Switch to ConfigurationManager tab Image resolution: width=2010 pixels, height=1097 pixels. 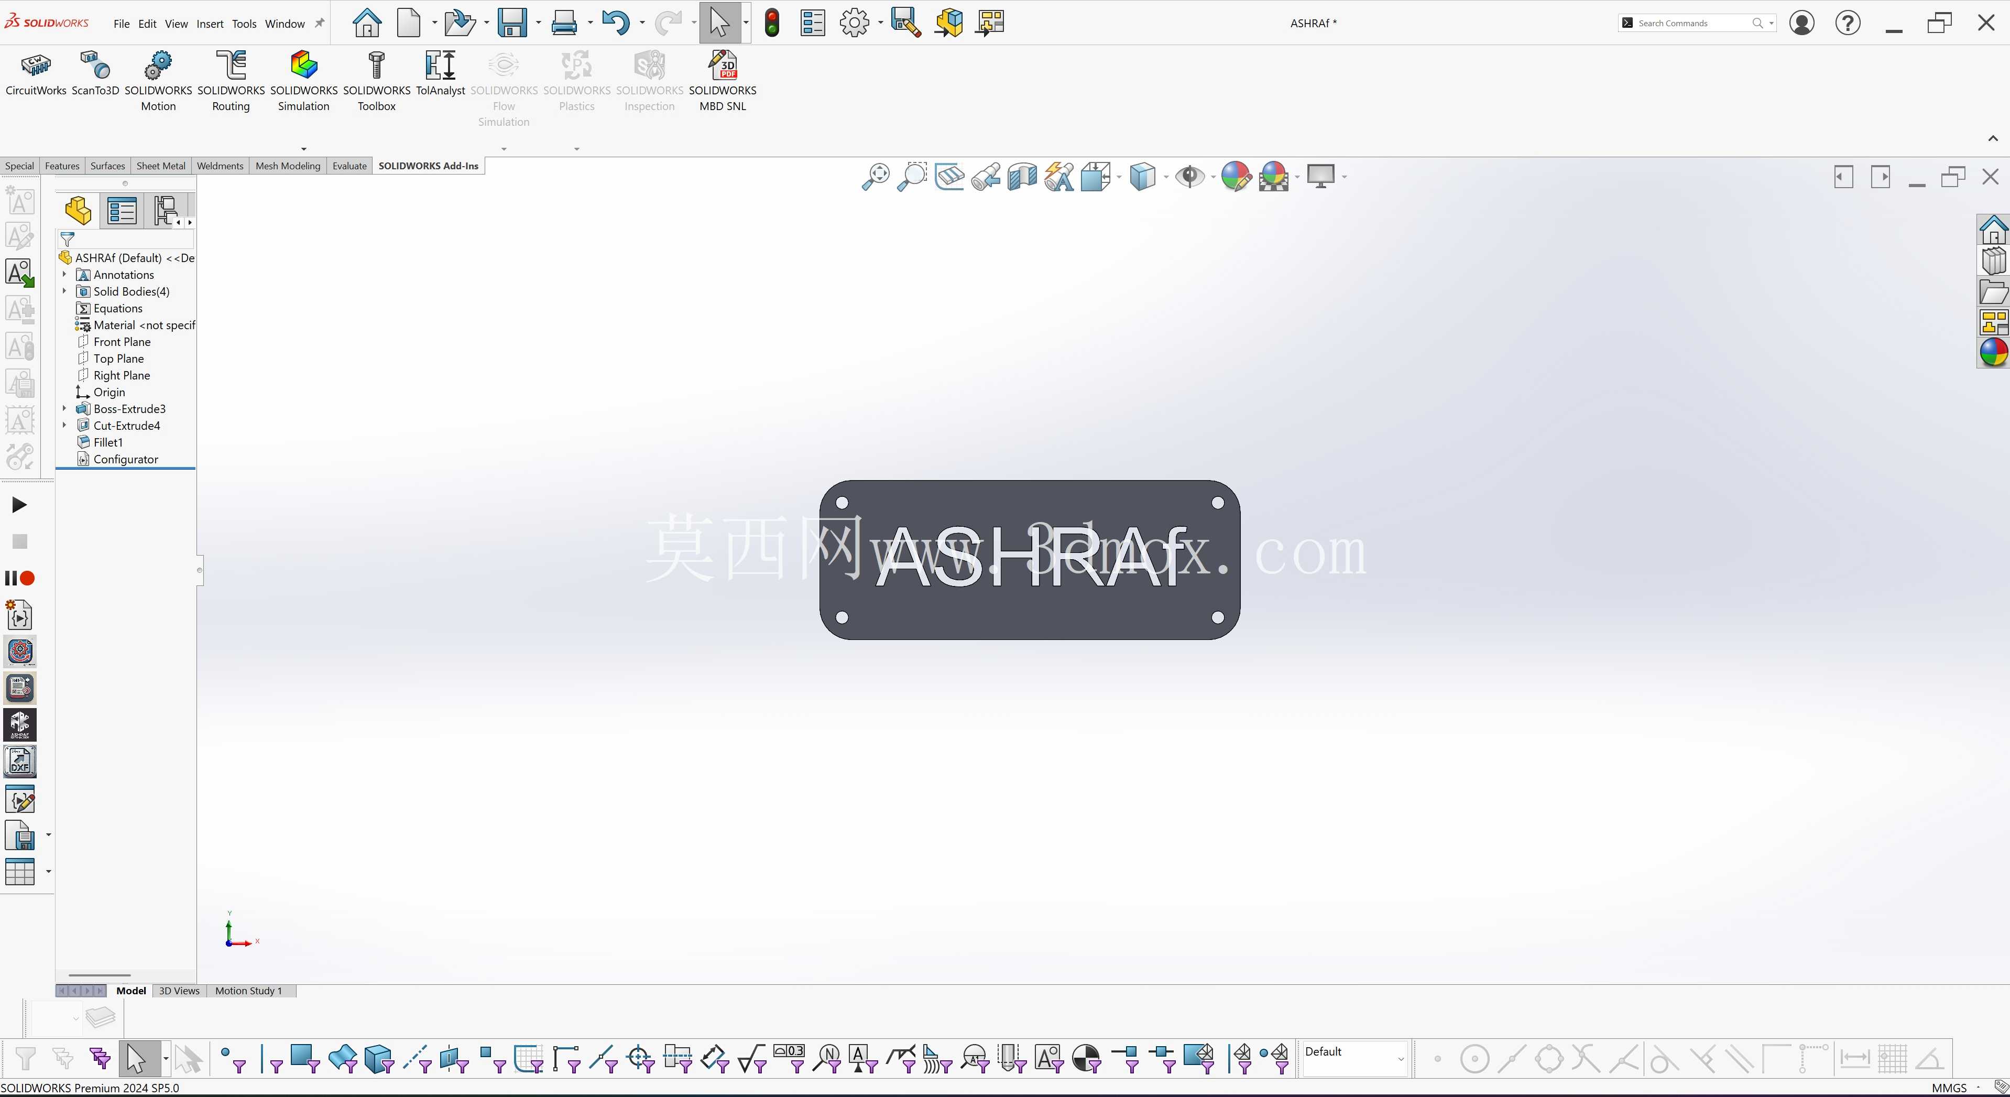[165, 211]
